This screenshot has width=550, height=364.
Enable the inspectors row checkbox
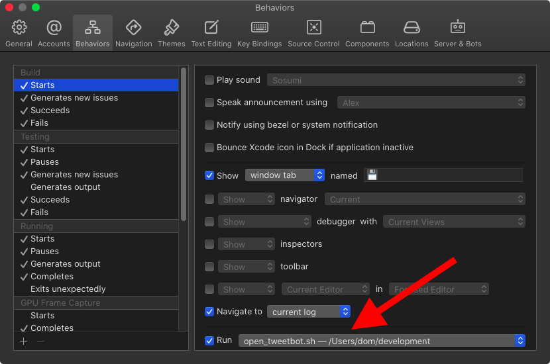(209, 244)
